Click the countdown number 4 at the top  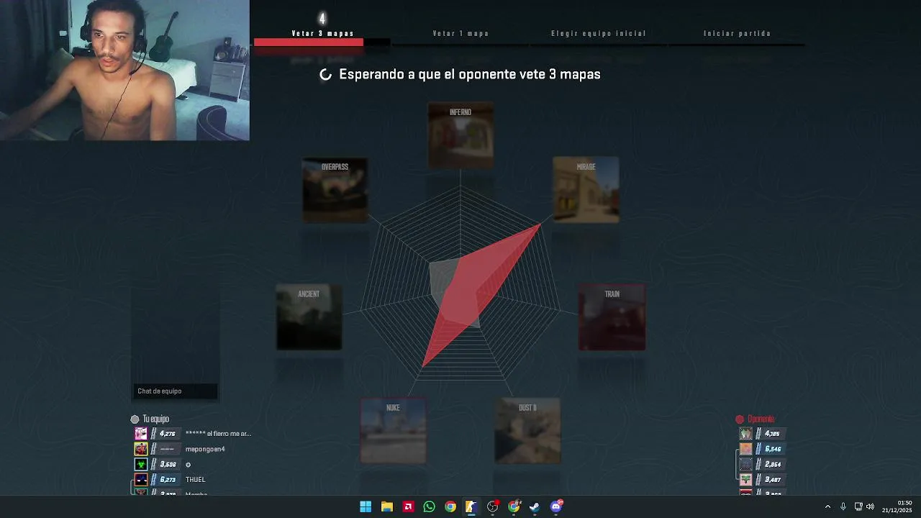coord(322,19)
